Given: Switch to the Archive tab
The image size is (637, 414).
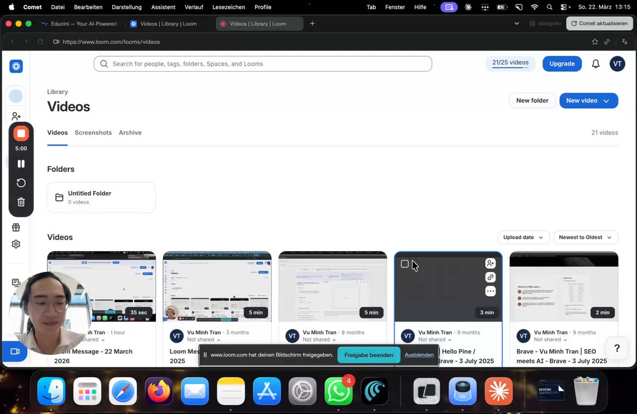Looking at the screenshot, I should coord(130,133).
